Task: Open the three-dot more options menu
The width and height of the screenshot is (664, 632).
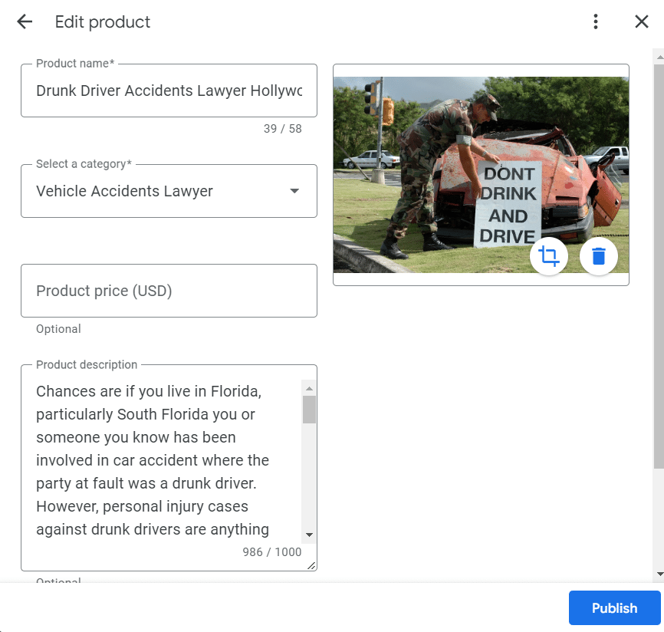Action: tap(596, 21)
